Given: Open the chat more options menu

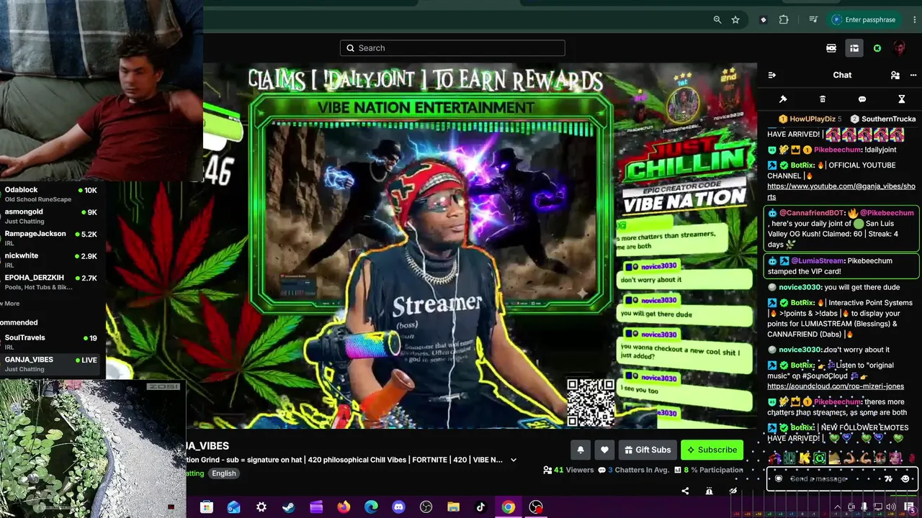Looking at the screenshot, I should pos(913,75).
